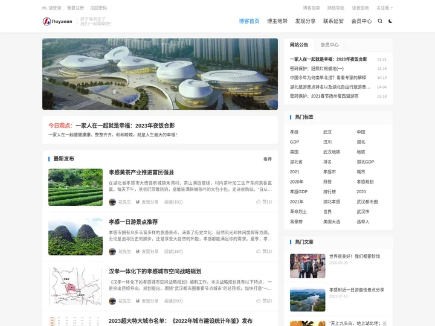
Task: Select the 美国大选 tag
Action: pos(332,222)
